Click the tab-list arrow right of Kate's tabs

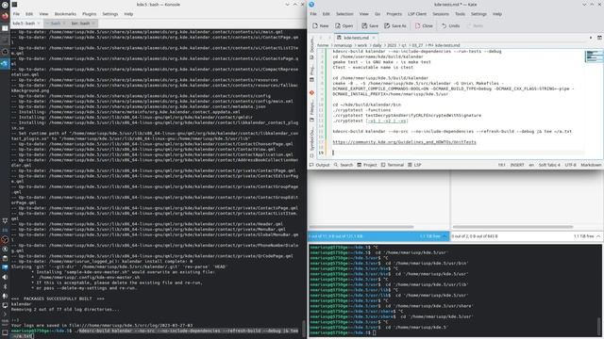click(591, 38)
